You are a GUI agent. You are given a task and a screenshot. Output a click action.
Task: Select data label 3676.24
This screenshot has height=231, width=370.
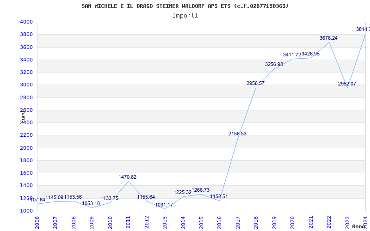point(328,38)
